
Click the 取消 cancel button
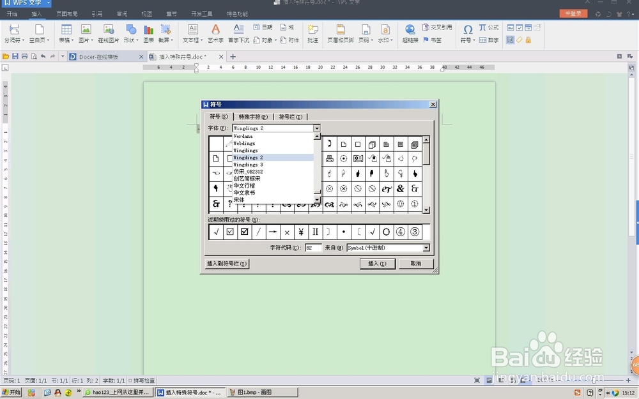tap(416, 264)
